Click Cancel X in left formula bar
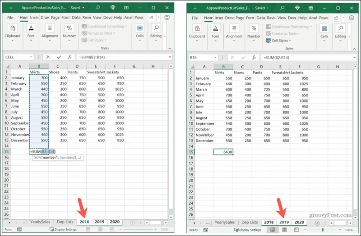 coord(48,57)
